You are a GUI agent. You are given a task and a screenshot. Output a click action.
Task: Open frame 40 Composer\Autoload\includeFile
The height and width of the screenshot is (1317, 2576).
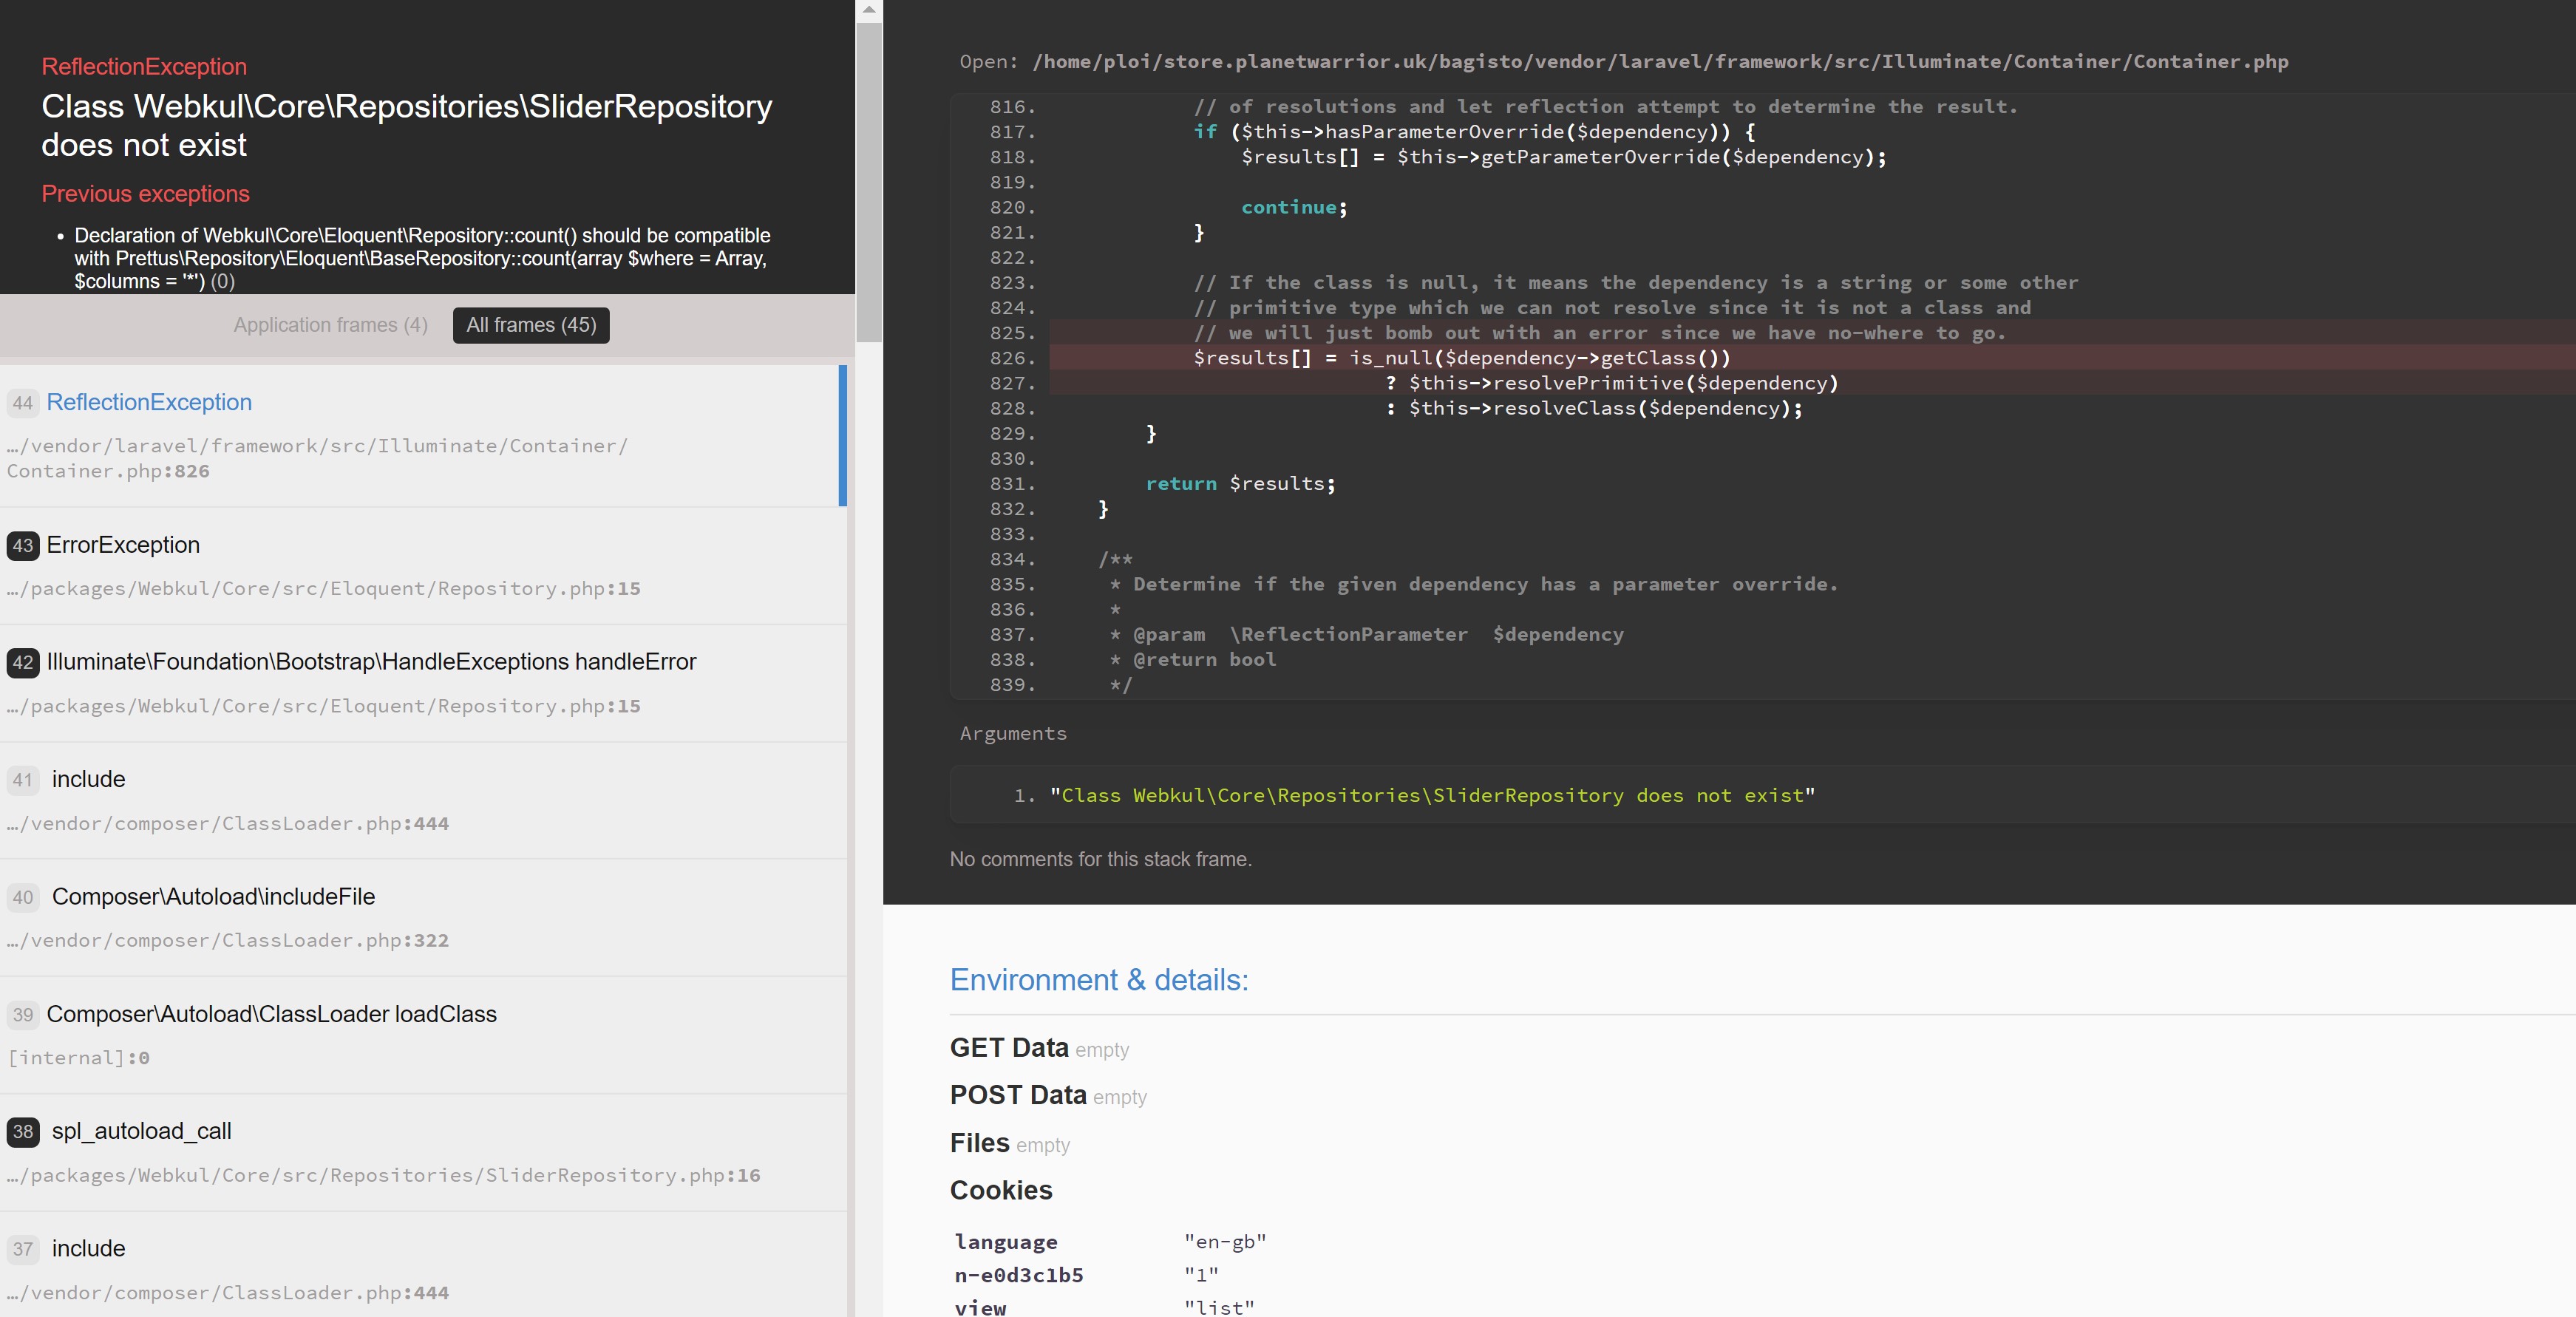tap(423, 918)
